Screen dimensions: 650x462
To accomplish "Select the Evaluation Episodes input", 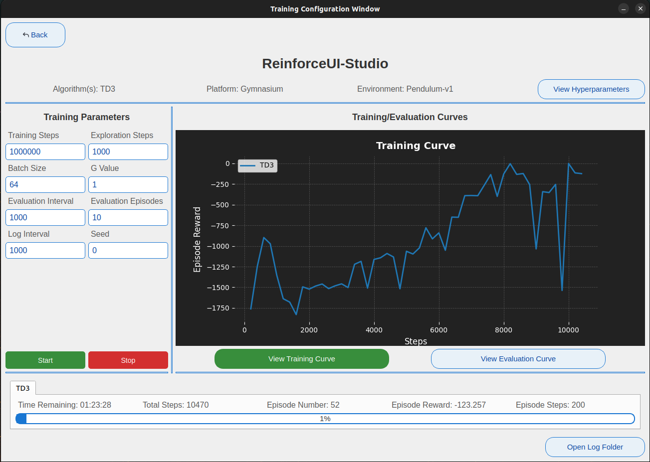I will (x=128, y=217).
